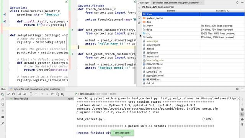Click Rerun failed tests icon in Run sidebar
245x138 pixels.
(3, 99)
